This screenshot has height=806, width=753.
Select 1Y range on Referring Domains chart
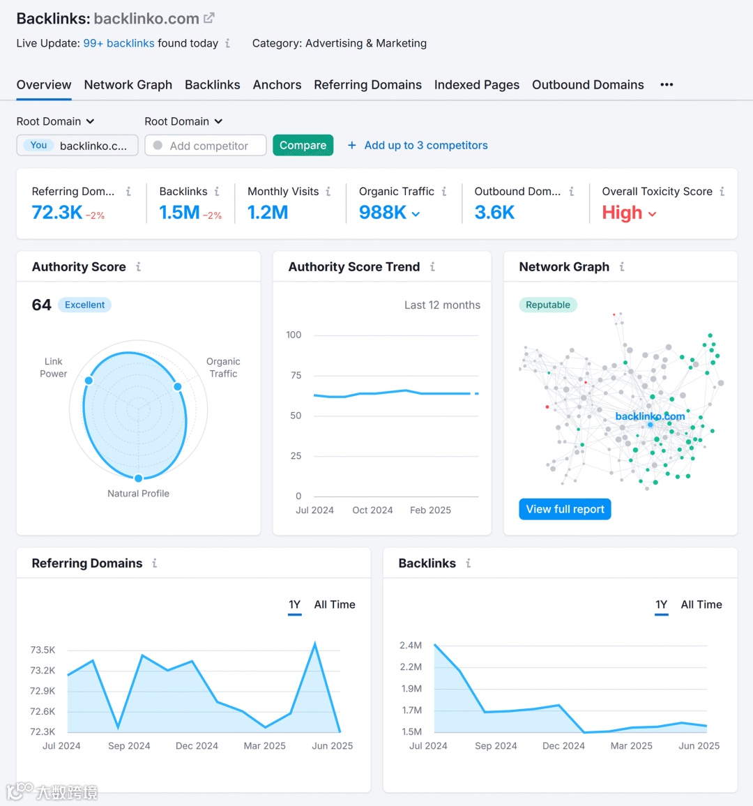(x=294, y=604)
